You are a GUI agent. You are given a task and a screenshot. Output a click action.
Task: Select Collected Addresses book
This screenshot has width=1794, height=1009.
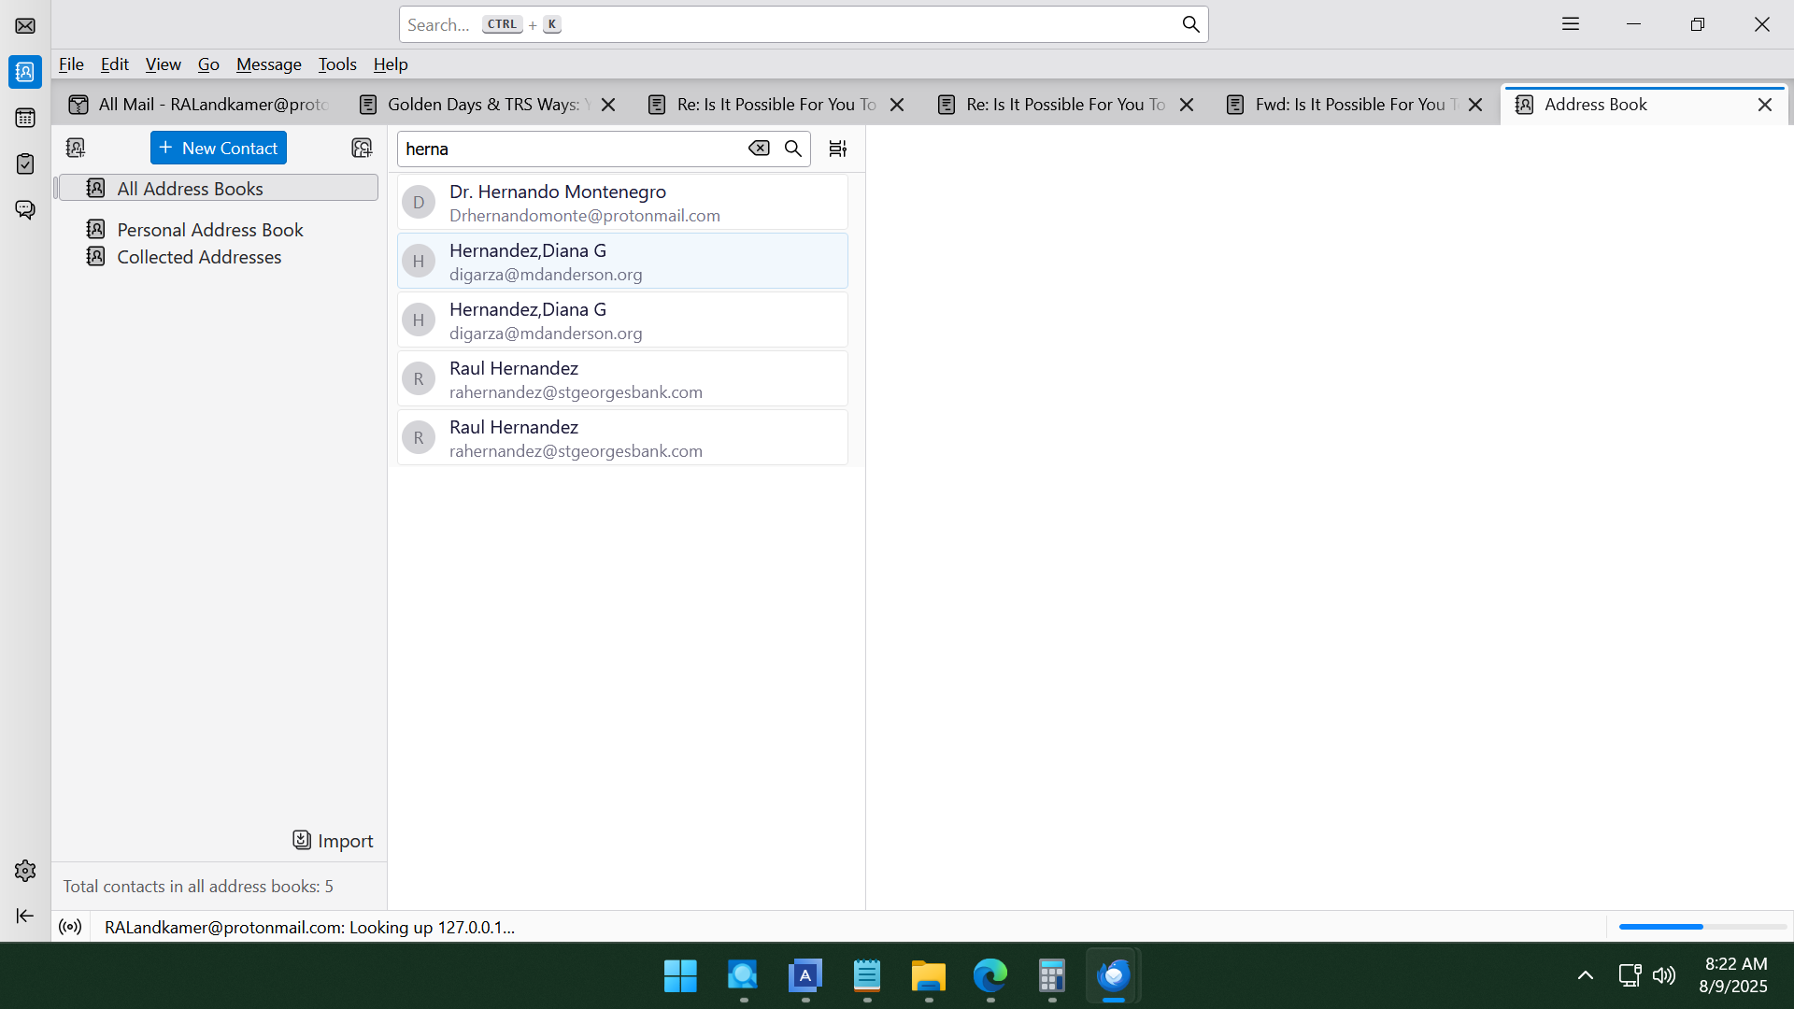[198, 257]
